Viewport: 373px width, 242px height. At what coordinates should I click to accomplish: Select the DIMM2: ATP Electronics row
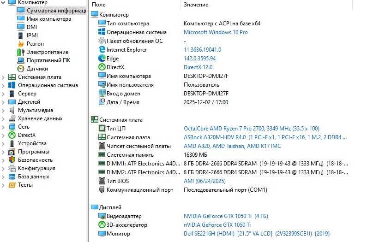(221, 172)
